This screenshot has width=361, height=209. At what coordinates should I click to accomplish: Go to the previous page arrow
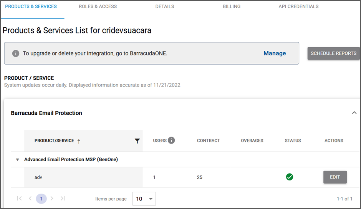point(30,199)
